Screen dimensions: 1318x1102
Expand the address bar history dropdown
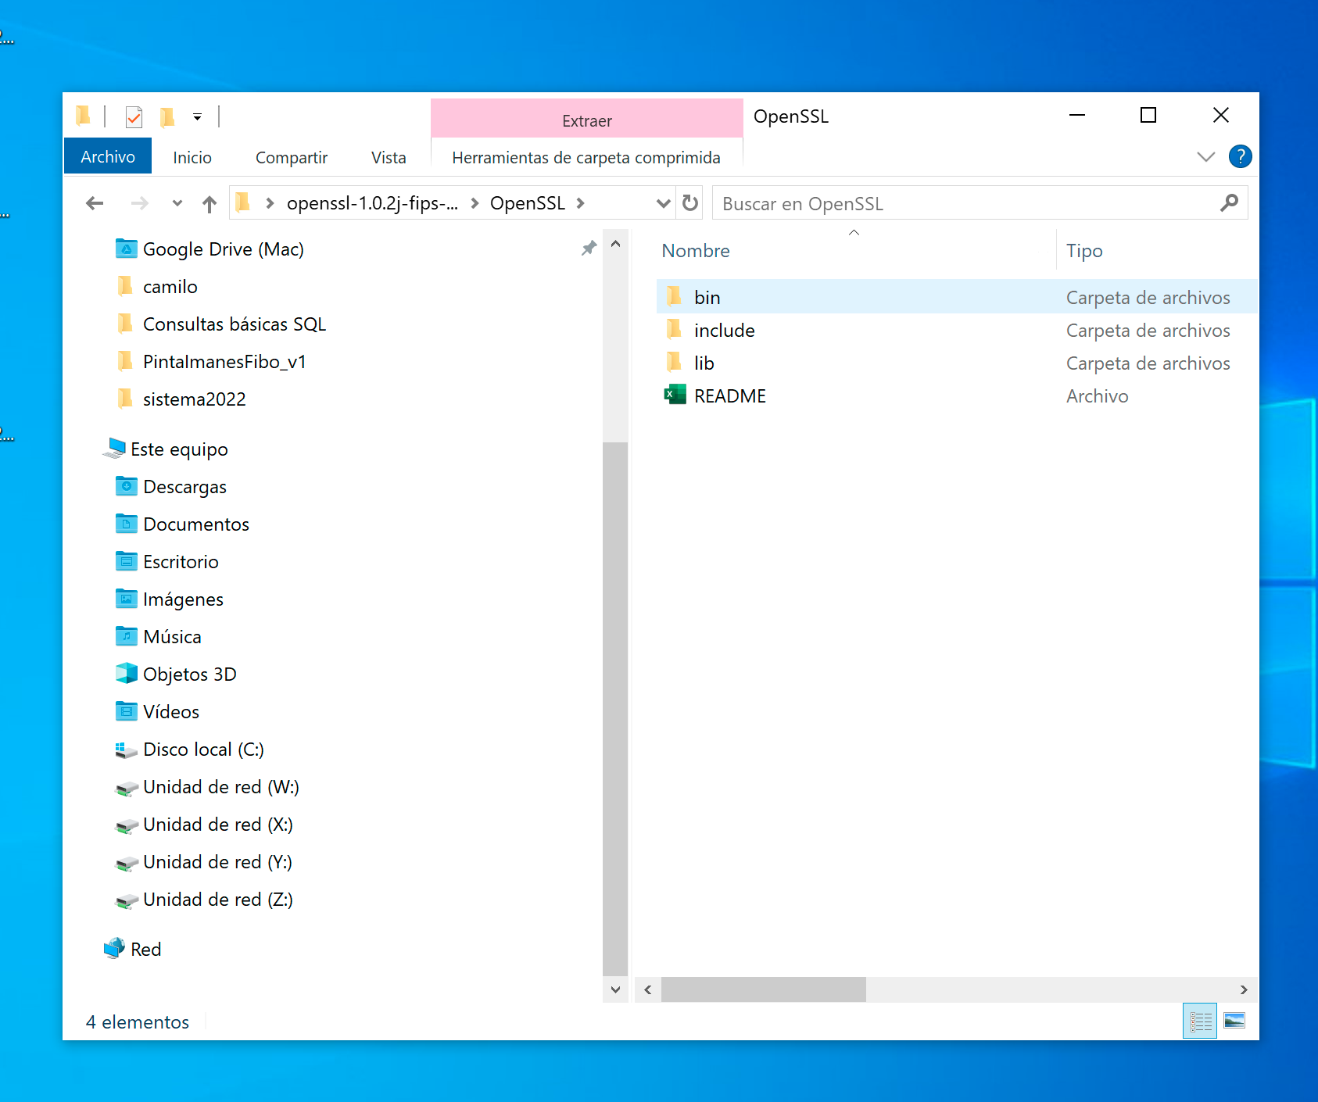(664, 202)
